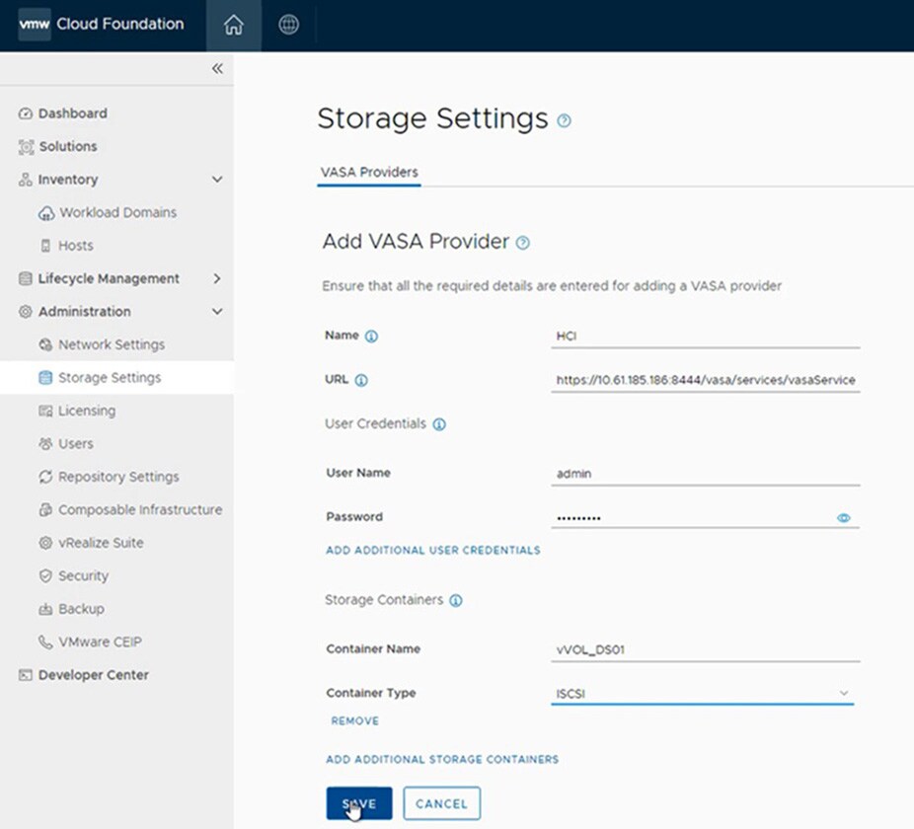Click the Save button
This screenshot has width=914, height=829.
click(x=358, y=803)
